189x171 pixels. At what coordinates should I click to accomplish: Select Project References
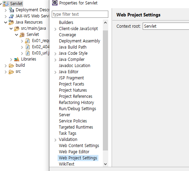pyautogui.click(x=76, y=96)
